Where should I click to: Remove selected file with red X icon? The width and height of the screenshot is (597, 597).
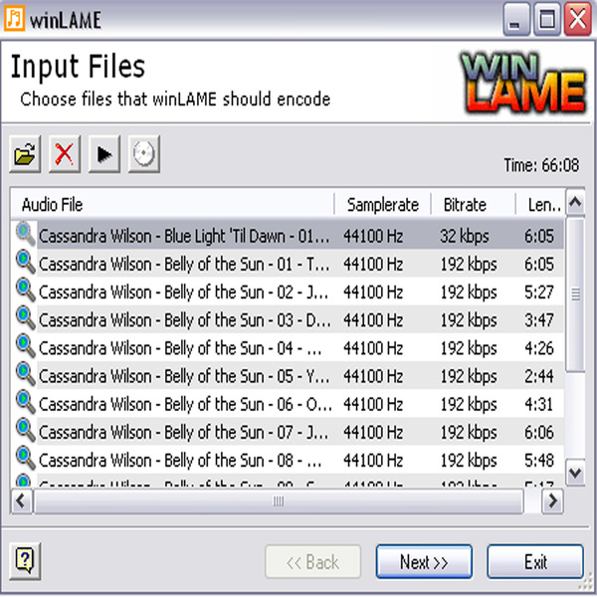[x=65, y=154]
